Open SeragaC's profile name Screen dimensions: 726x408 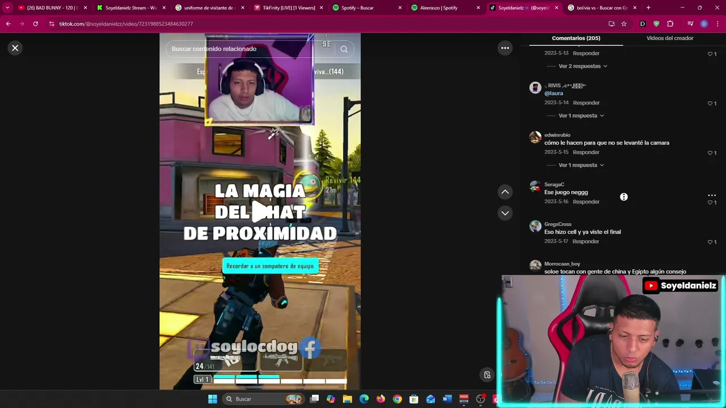554,184
